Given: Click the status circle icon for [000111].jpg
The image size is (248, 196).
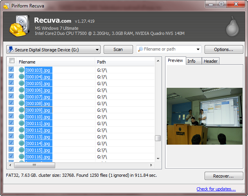Looking at the screenshot, I should coord(22,123).
